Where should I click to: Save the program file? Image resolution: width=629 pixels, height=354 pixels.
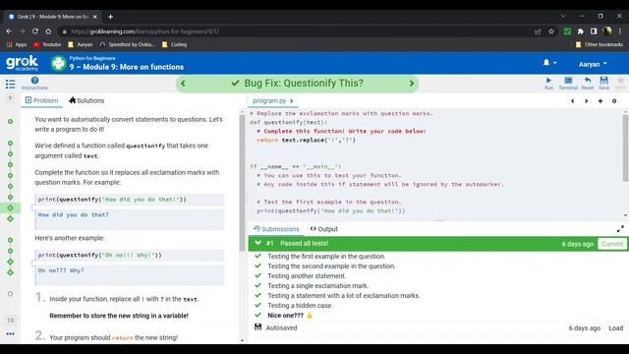(x=603, y=83)
